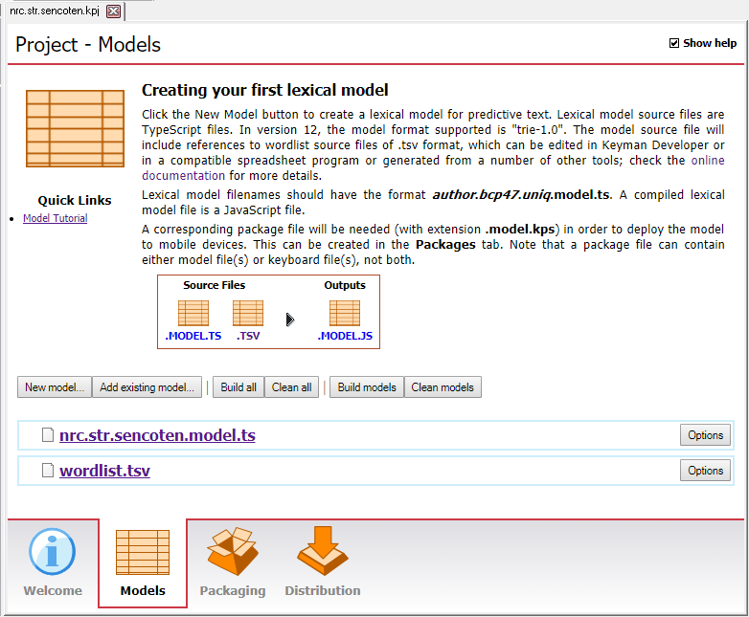Click the Clean models button

pos(443,387)
